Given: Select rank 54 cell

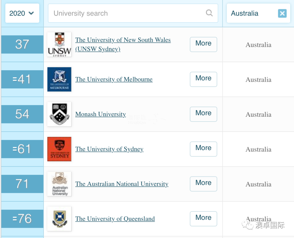Looking at the screenshot, I should pos(22,114).
